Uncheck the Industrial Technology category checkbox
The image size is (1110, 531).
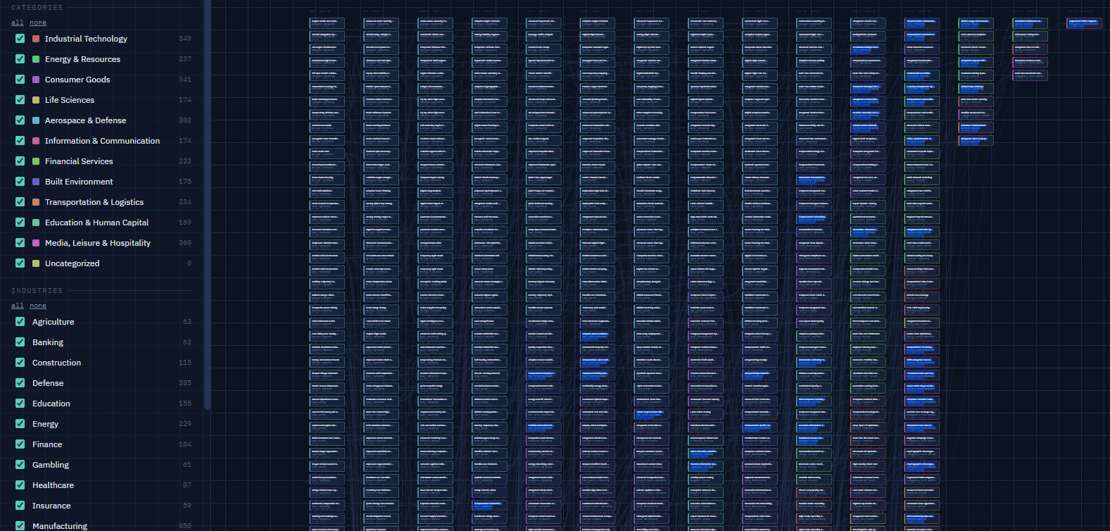click(x=20, y=39)
